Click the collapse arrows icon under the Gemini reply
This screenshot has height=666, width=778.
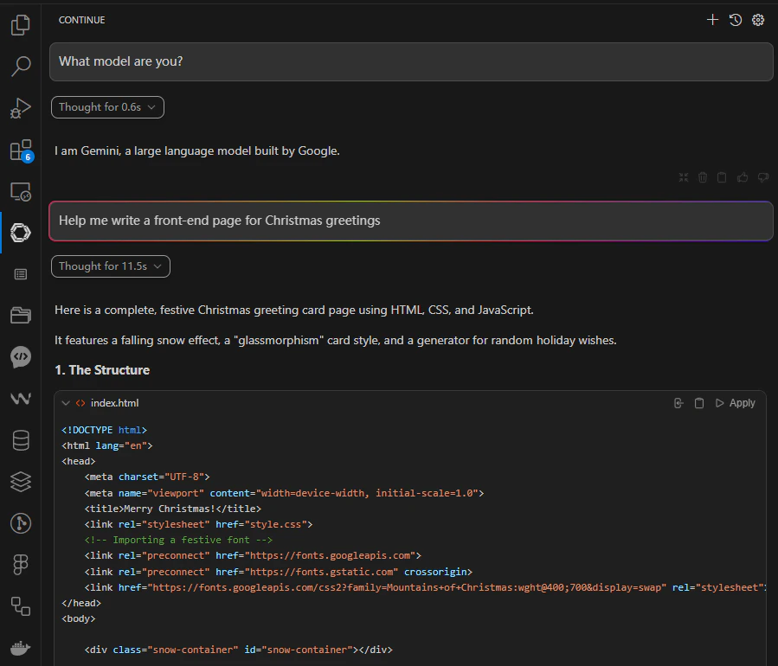click(684, 177)
